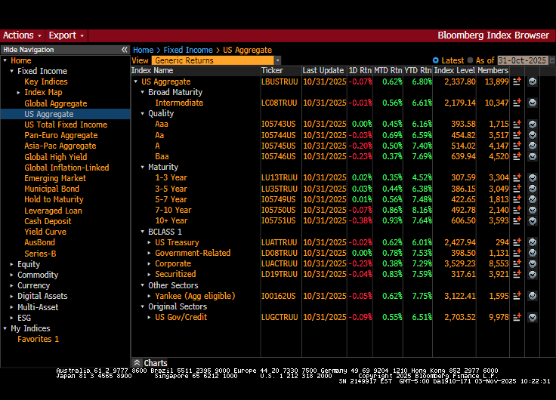Image resolution: width=556 pixels, height=400 pixels.
Task: Select Key Indices in navigation
Action: [46, 82]
